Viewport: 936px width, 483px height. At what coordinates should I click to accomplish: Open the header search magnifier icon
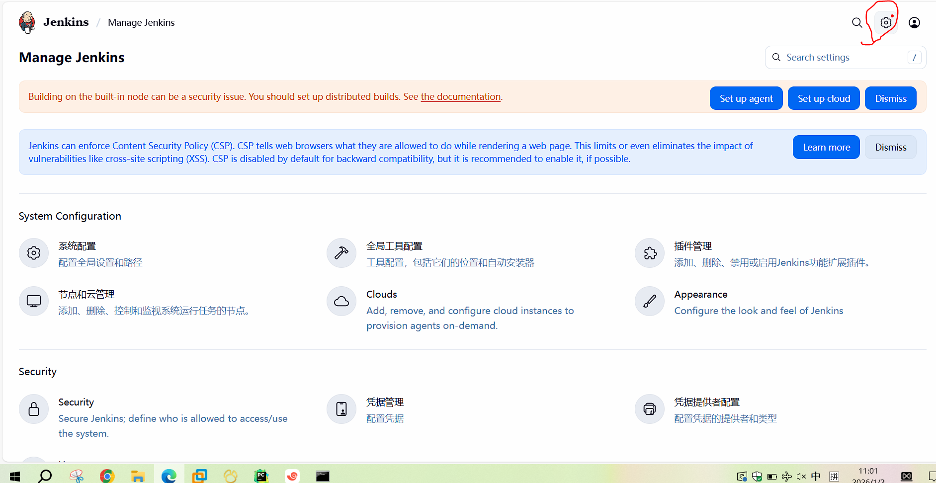[x=857, y=22]
